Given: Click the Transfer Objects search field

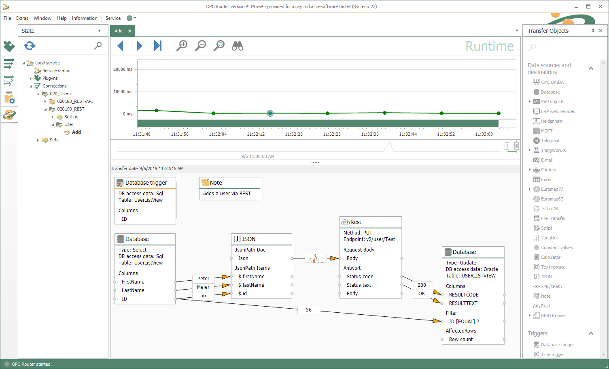Looking at the screenshot, I should click(562, 47).
